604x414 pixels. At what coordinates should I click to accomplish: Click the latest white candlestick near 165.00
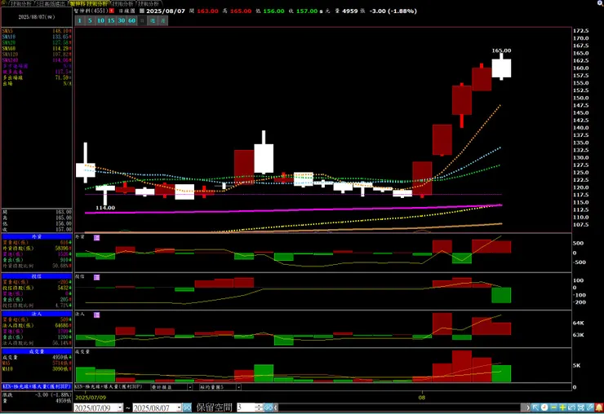pos(501,68)
